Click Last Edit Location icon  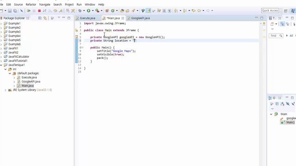tap(193, 11)
